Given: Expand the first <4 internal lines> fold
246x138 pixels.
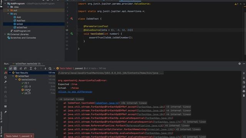Looking at the screenshot, I should click(72, 99).
